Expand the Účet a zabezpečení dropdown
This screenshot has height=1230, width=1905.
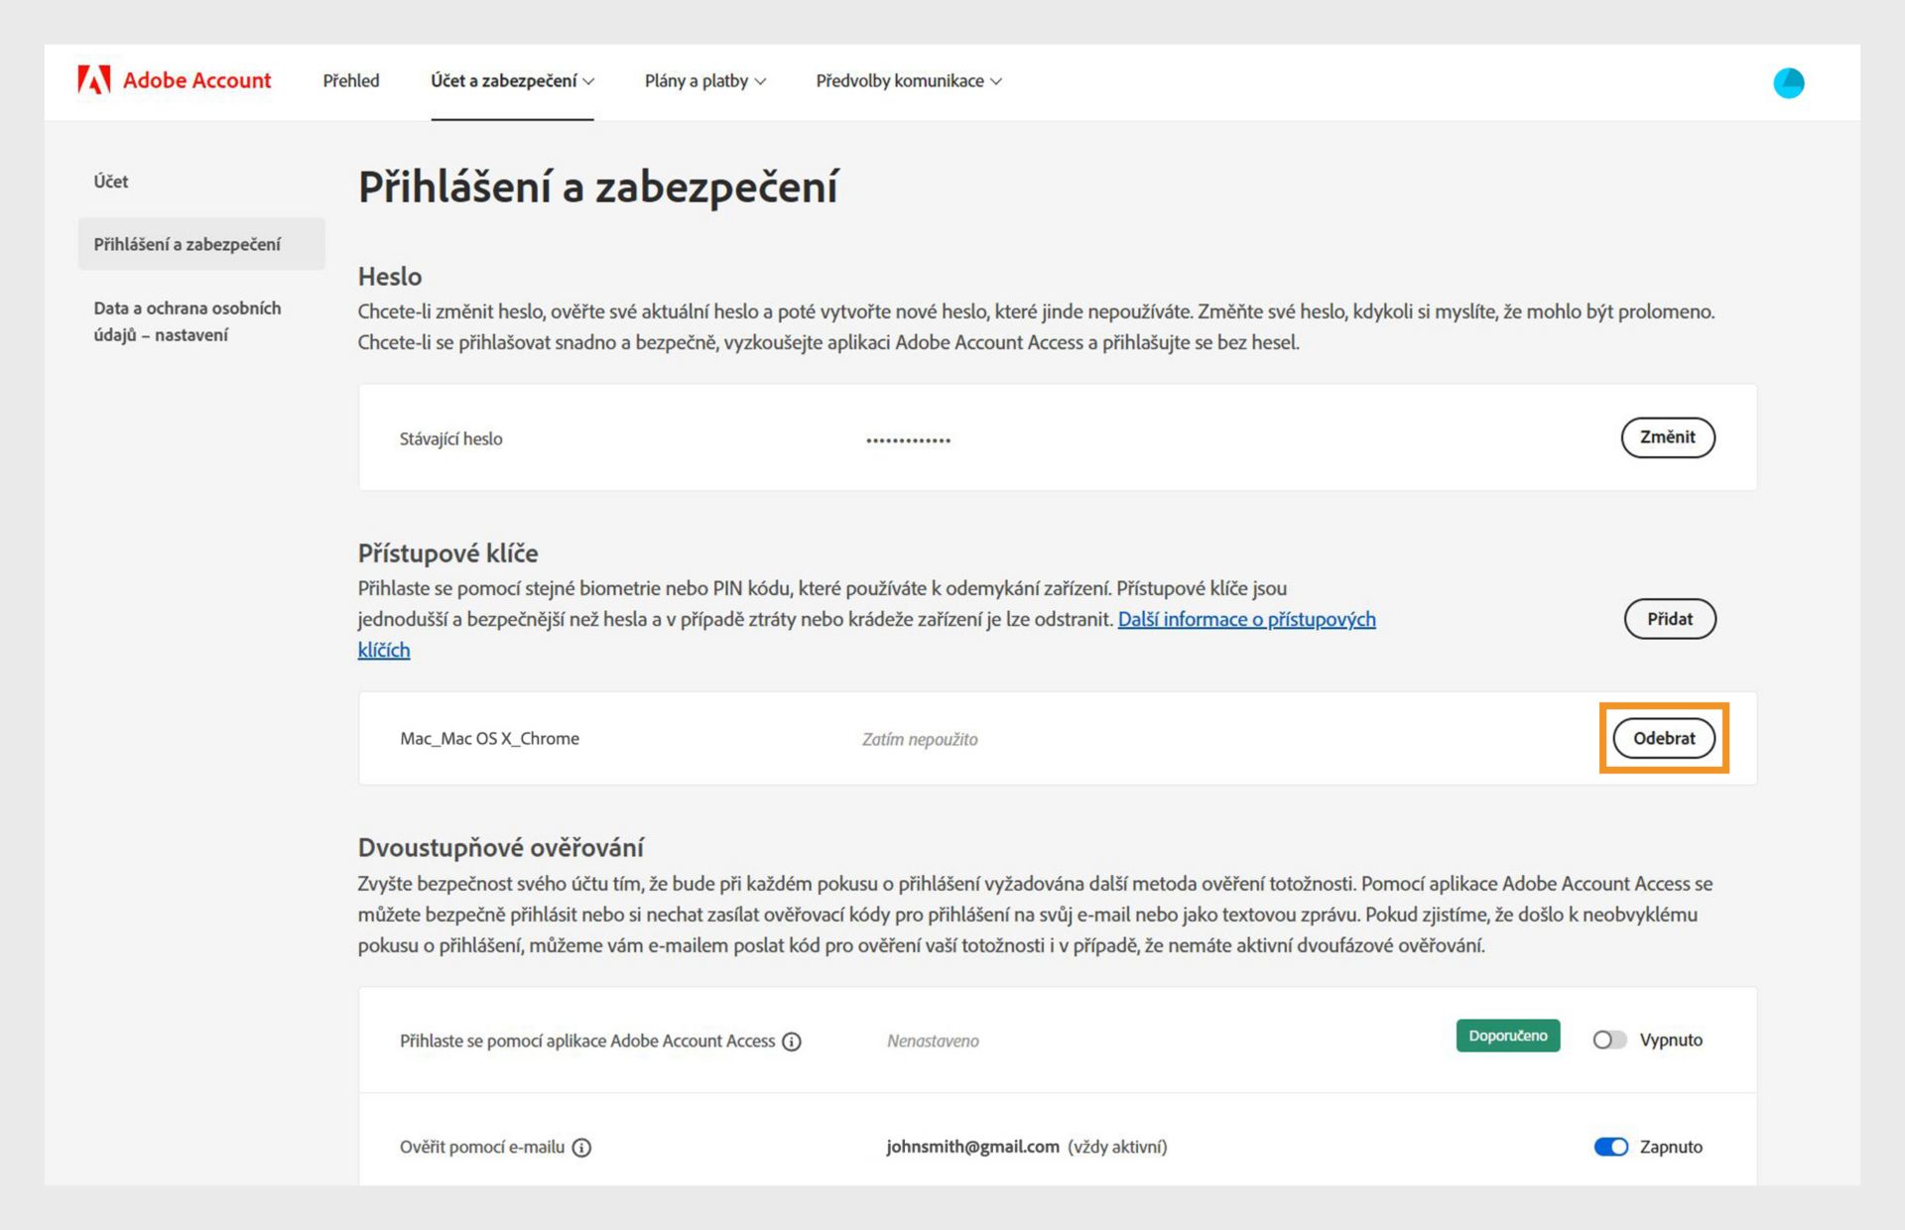tap(512, 81)
